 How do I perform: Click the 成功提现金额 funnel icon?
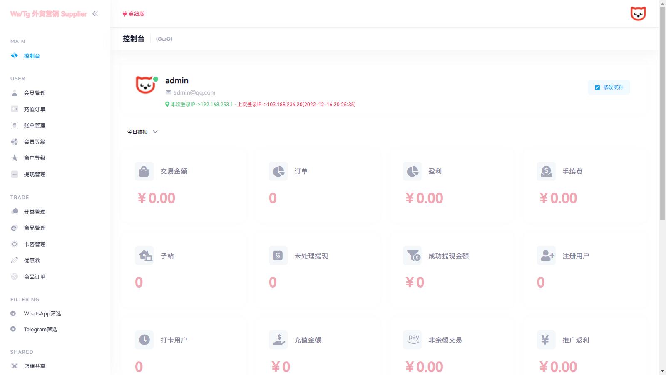click(412, 255)
